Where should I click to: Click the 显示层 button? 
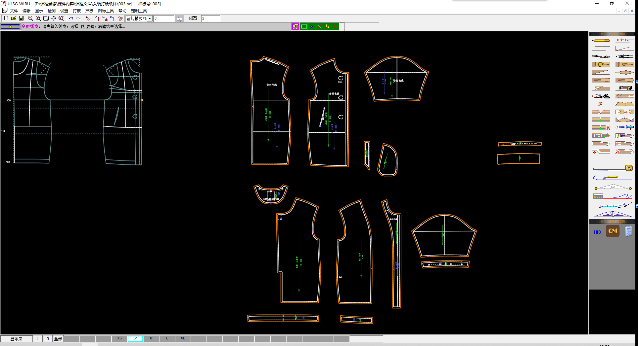(x=16, y=339)
